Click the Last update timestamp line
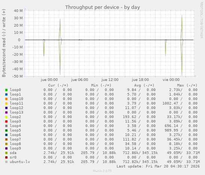205x175 pixels. (x=158, y=166)
